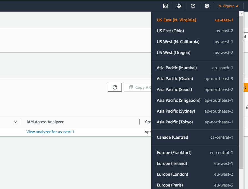This screenshot has width=248, height=189.
Task: Open the help question mark menu
Action: [x=193, y=6]
